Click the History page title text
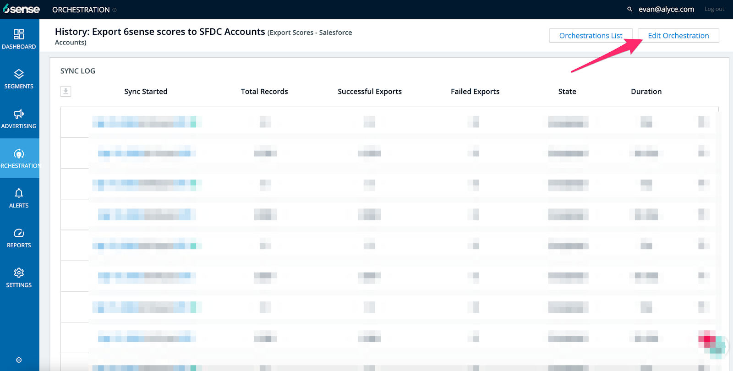The image size is (733, 371). click(160, 32)
